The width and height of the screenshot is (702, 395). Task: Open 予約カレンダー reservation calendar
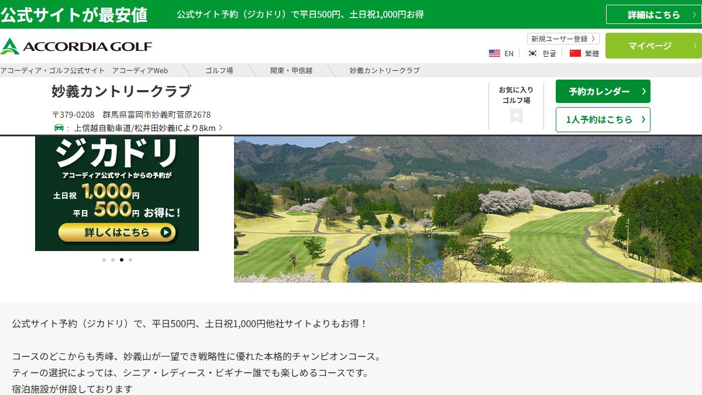(603, 91)
